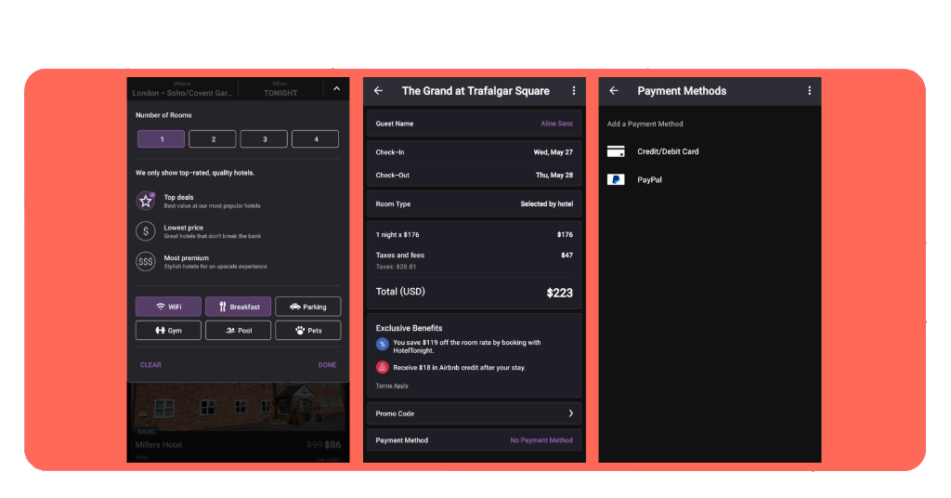The height and width of the screenshot is (498, 951).
Task: Click the 'Top deals' sort option text
Action: pos(178,197)
